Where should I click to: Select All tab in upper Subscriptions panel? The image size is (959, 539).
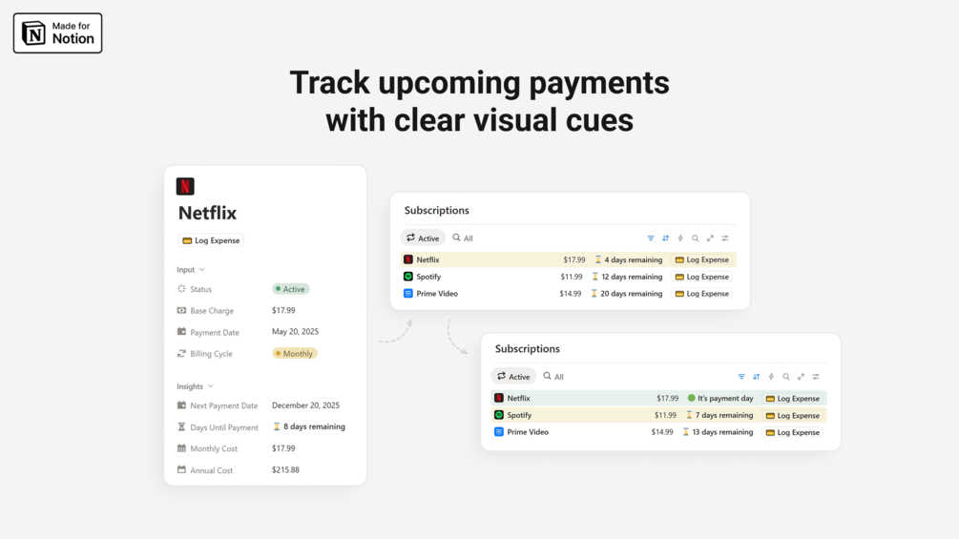coord(463,238)
